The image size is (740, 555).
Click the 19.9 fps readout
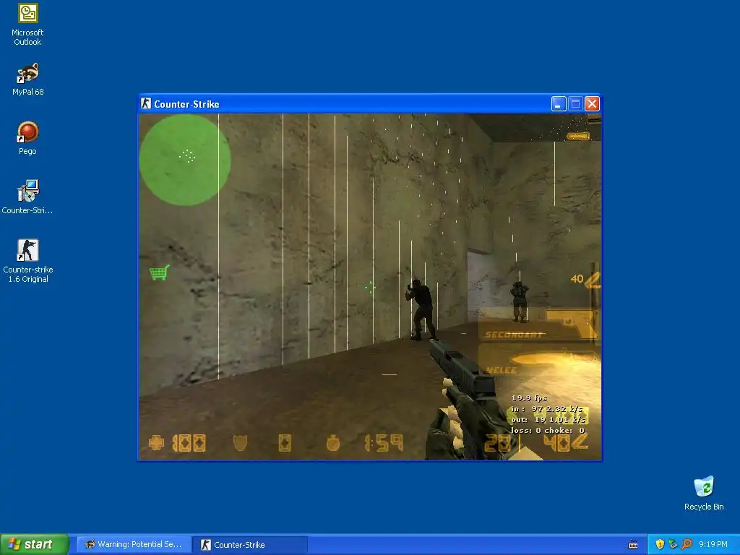pyautogui.click(x=529, y=398)
